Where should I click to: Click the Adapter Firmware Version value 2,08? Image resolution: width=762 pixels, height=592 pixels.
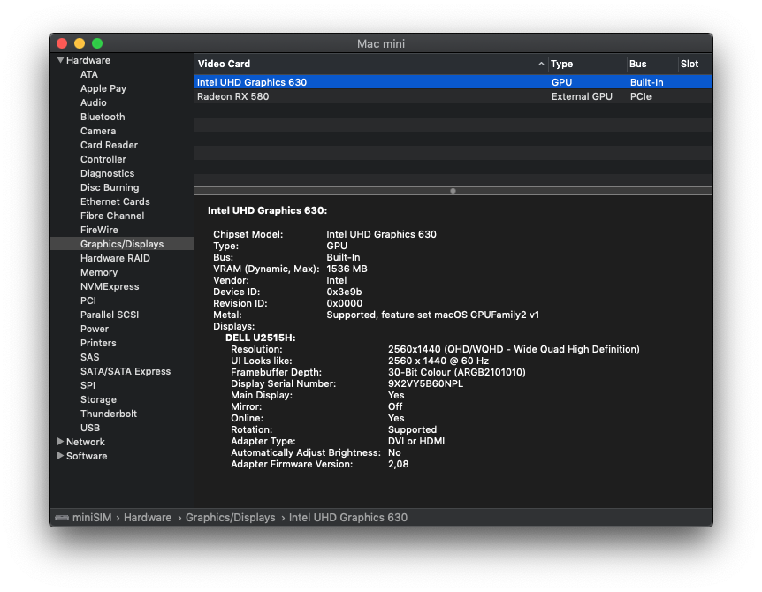pos(398,464)
